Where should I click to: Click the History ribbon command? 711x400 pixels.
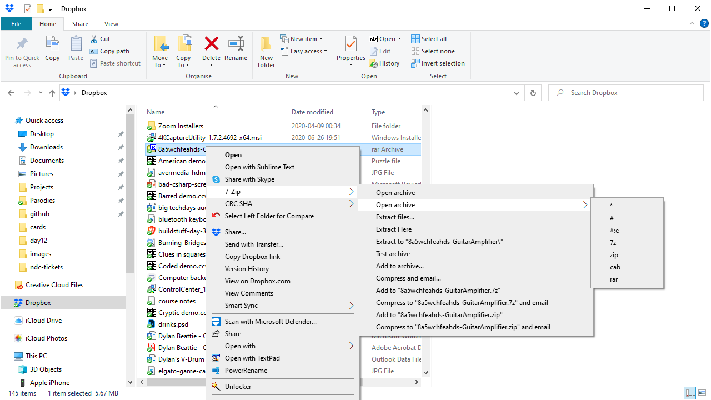pos(384,63)
